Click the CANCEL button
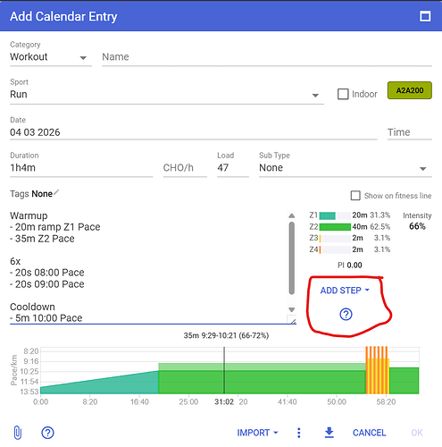 pos(370,433)
